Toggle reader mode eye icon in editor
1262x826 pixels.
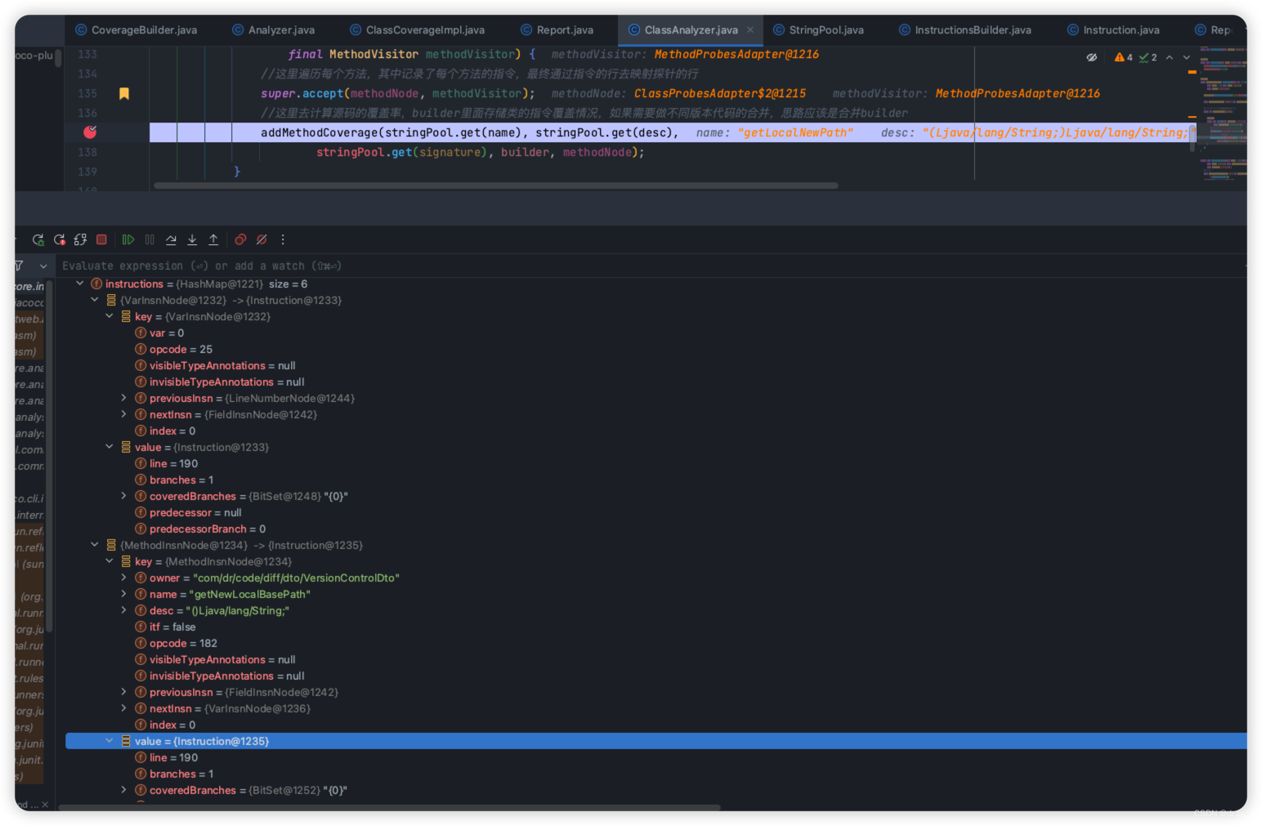[x=1091, y=57]
